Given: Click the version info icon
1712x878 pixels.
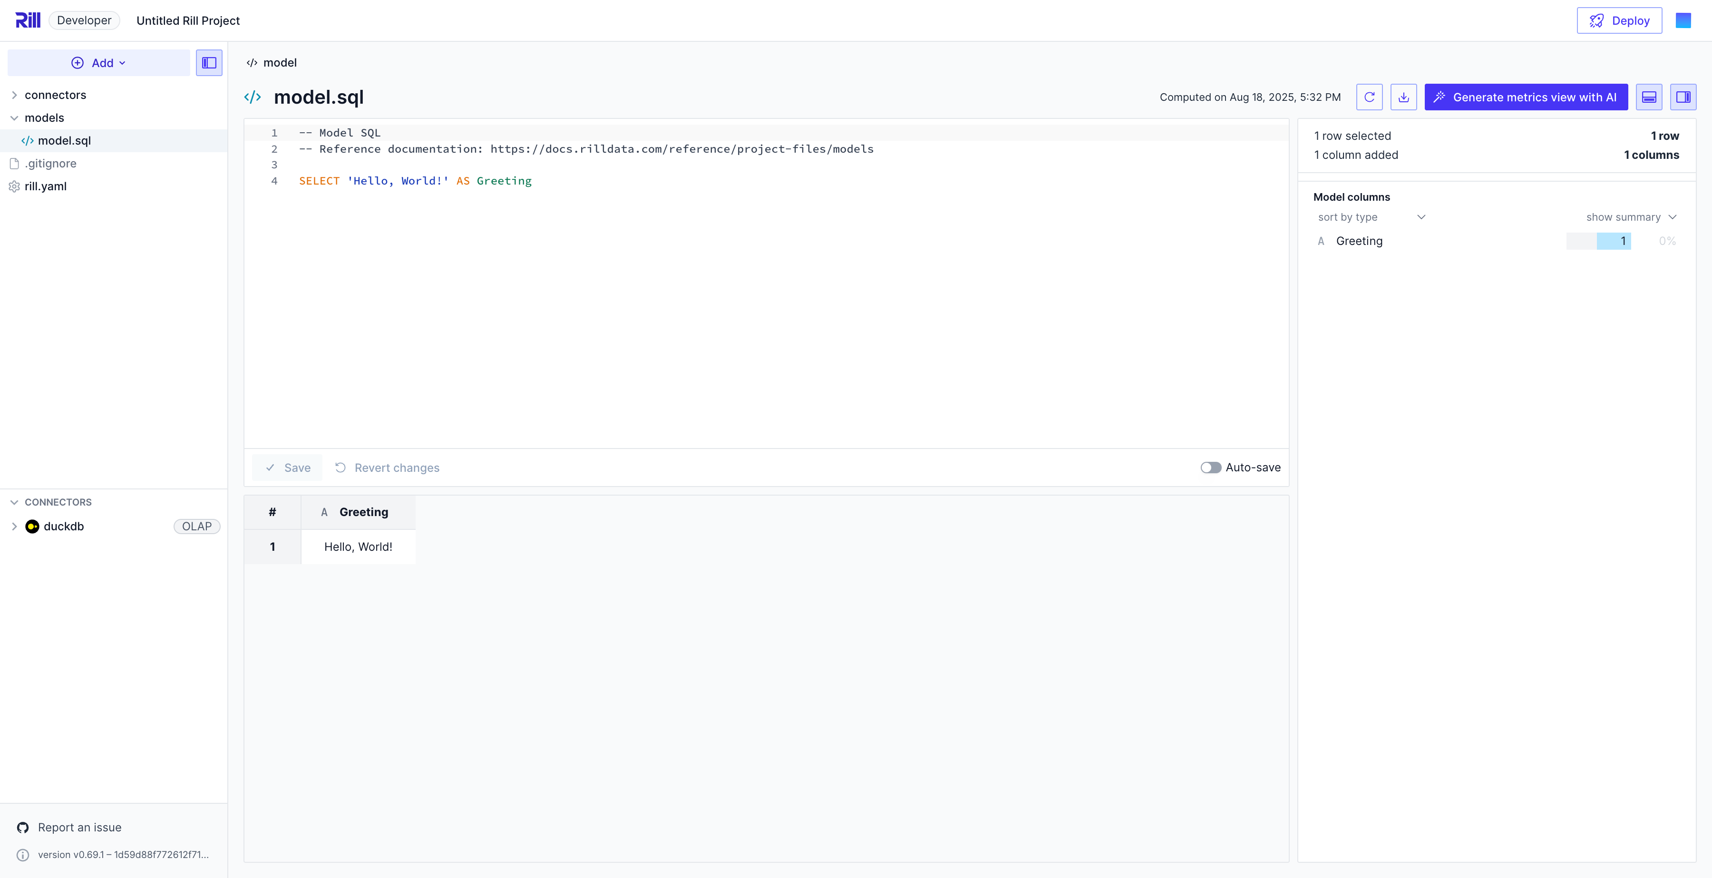Looking at the screenshot, I should (x=23, y=855).
